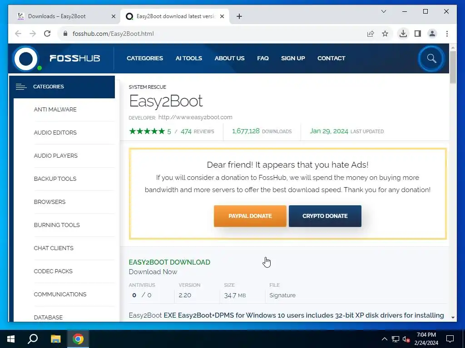Screen dimensions: 465x348
Task: Click the taskbar clock showing 7:04 PM
Action: 426,339
